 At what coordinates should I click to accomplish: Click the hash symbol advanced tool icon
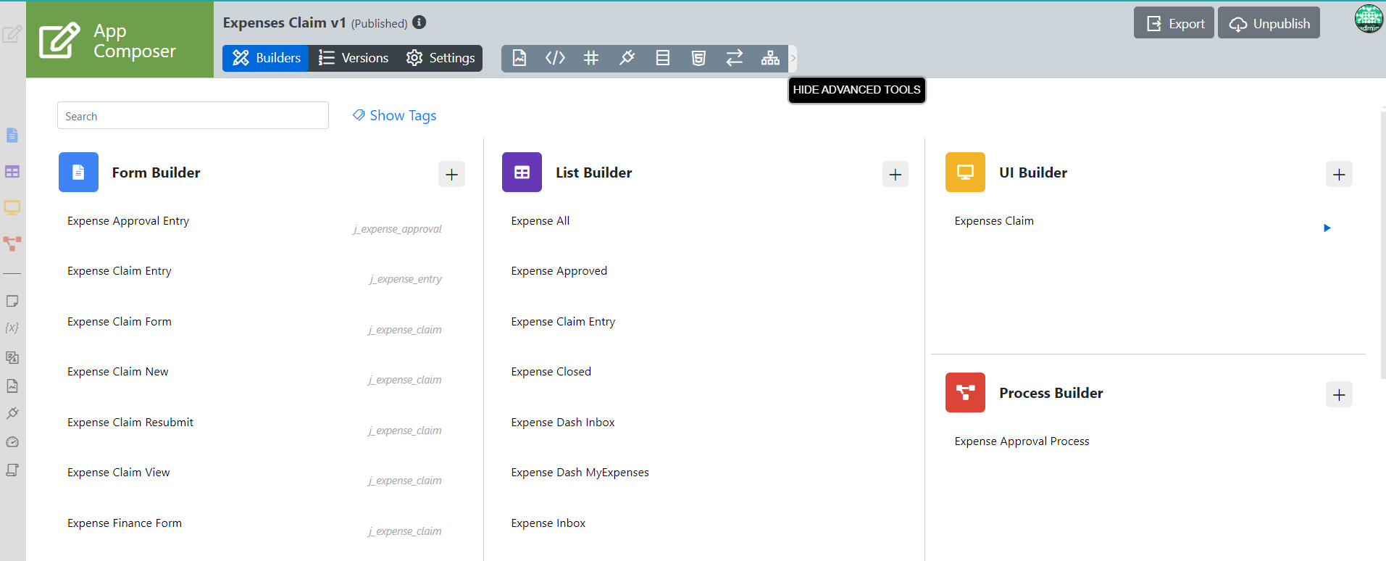591,58
